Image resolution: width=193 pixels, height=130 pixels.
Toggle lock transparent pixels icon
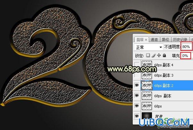(x=148, y=55)
